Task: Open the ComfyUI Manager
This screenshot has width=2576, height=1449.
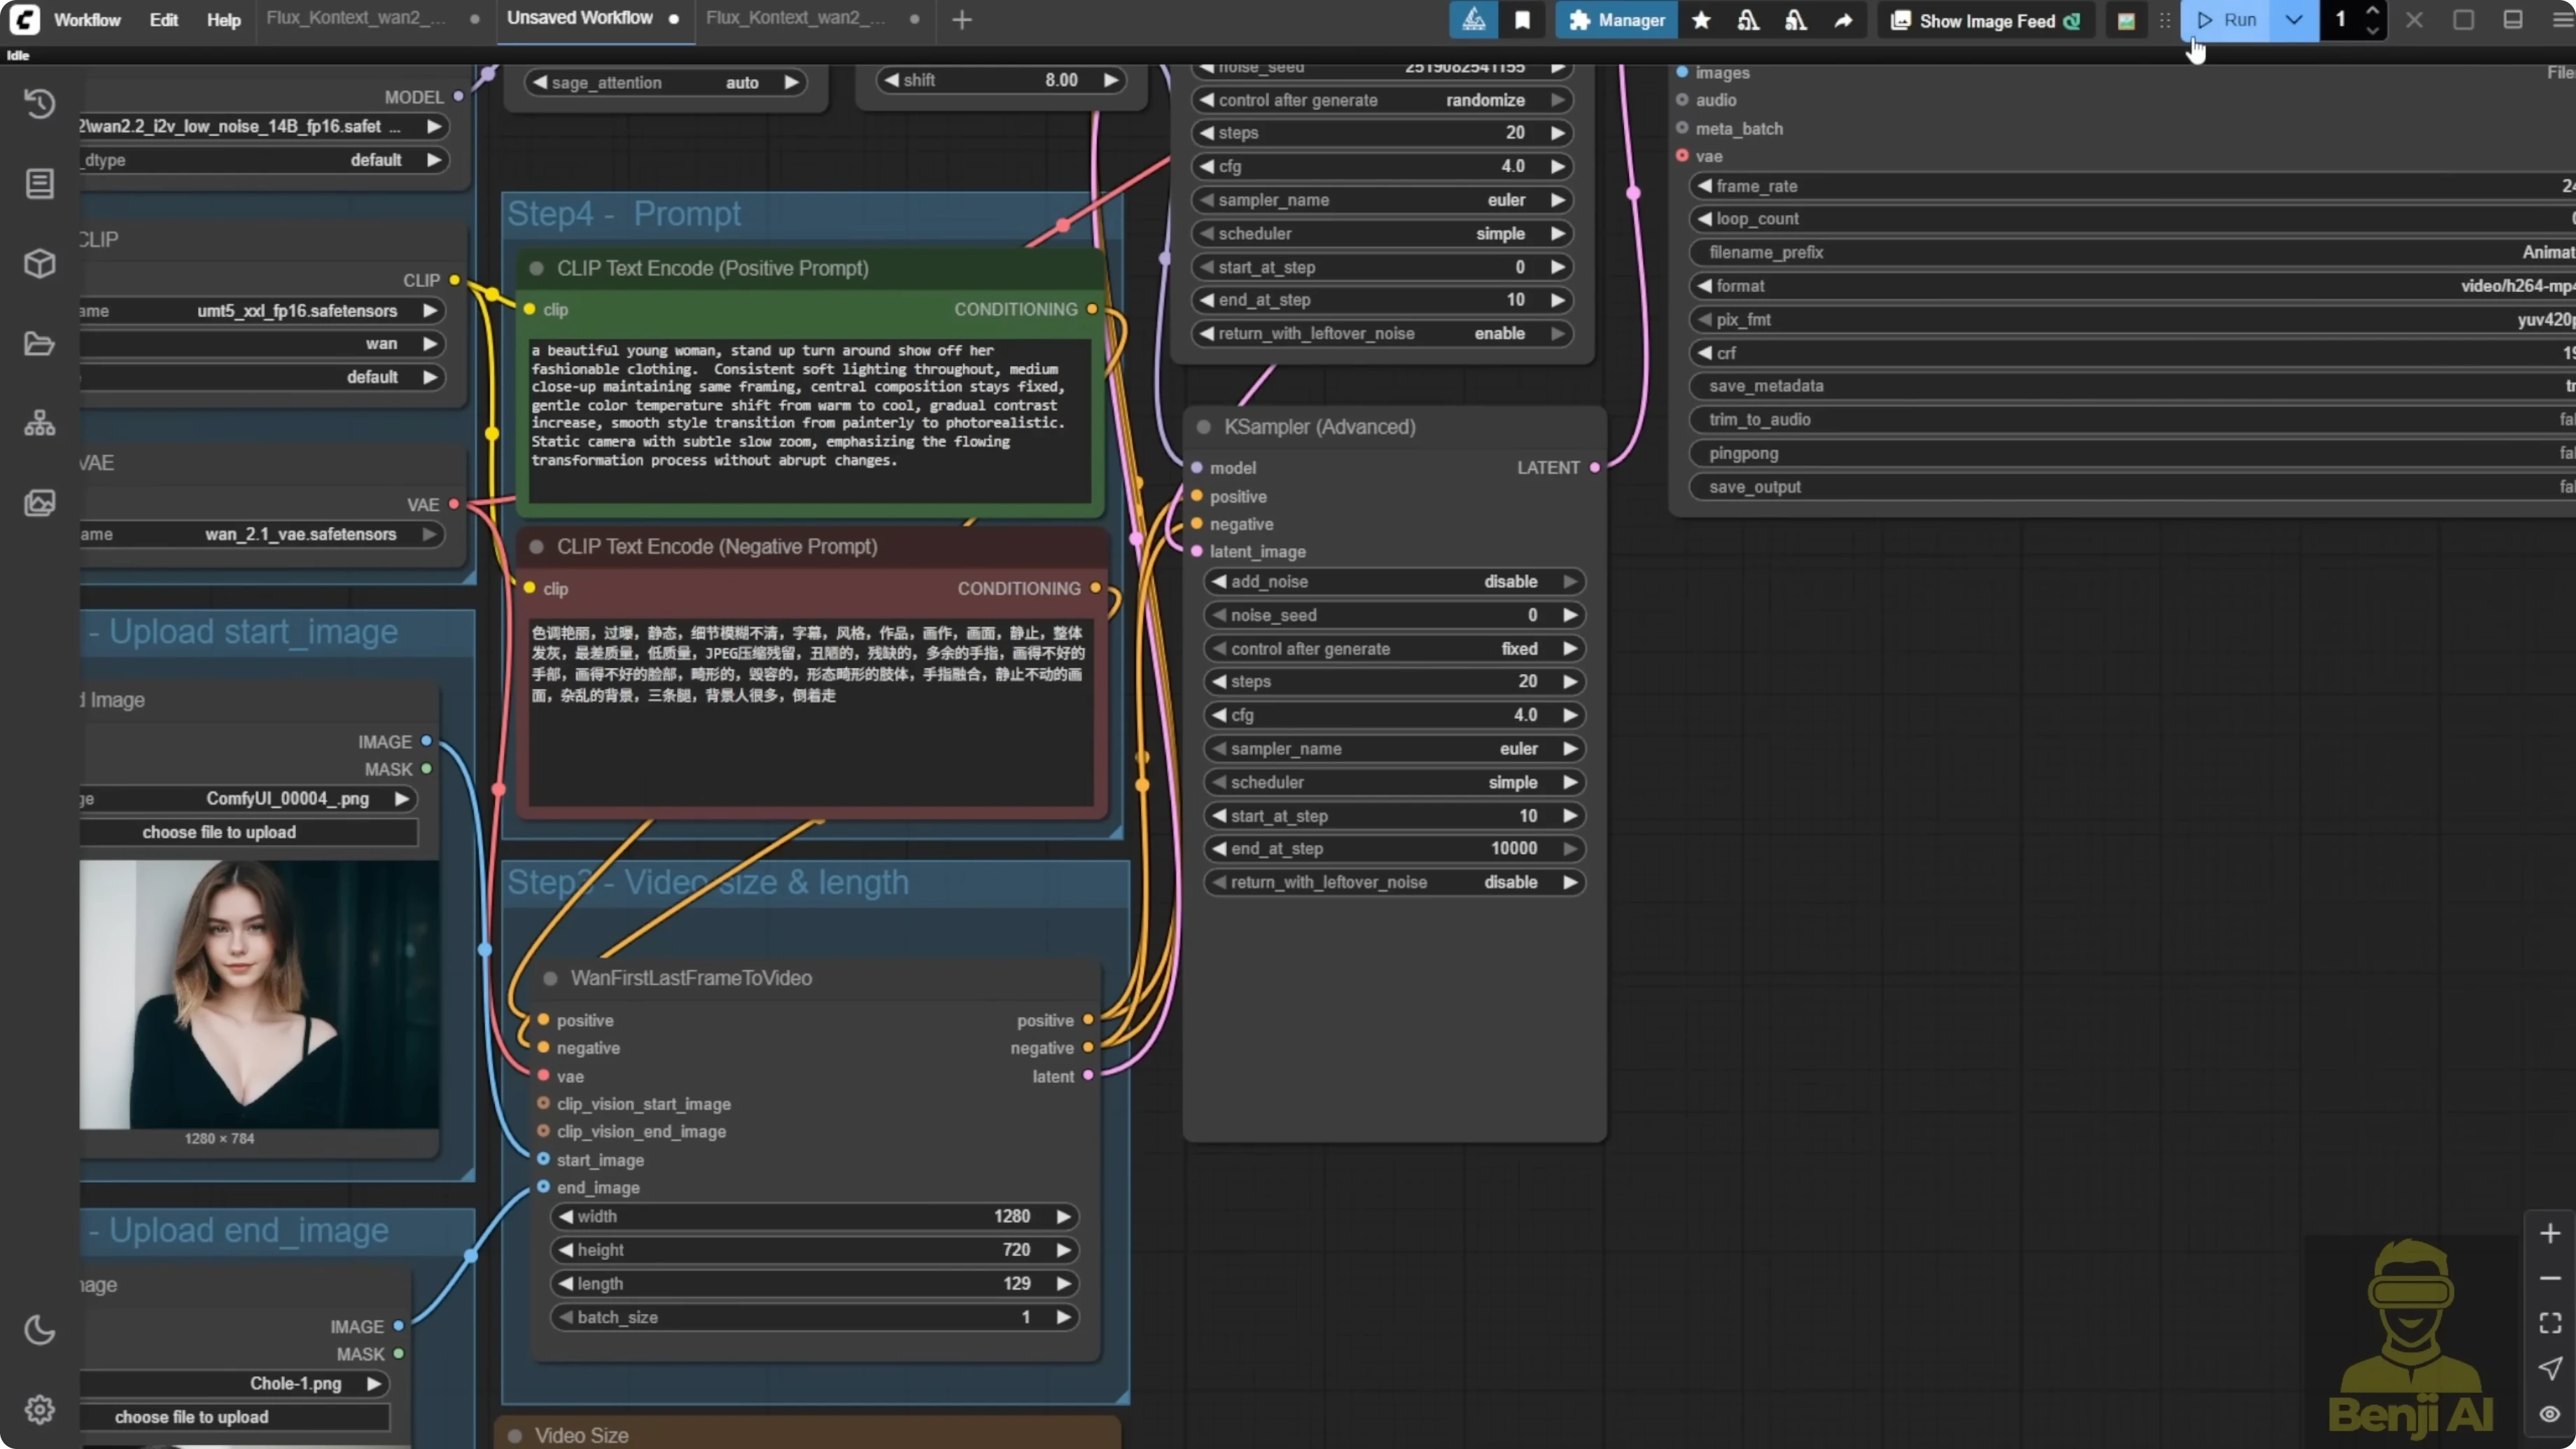Action: click(x=1616, y=20)
